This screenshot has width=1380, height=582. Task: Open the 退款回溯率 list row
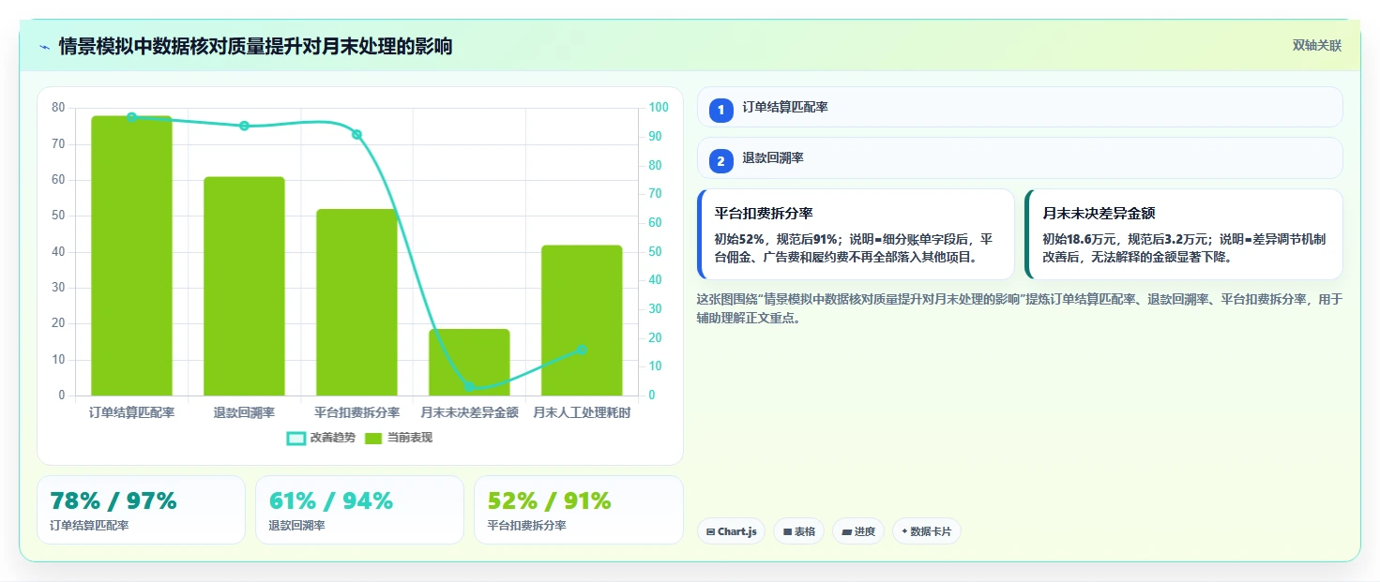[x=1020, y=157]
